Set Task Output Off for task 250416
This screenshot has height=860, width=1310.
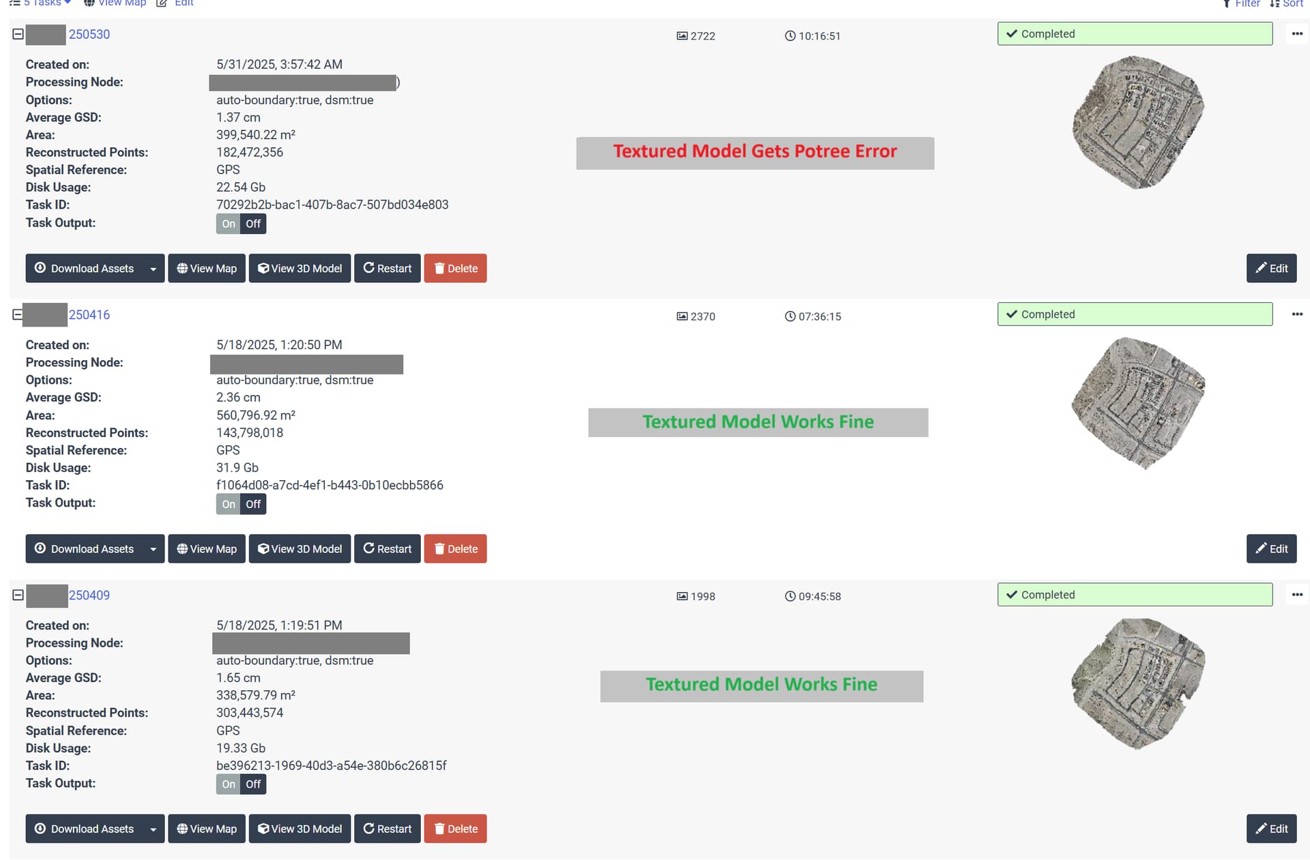pyautogui.click(x=252, y=504)
